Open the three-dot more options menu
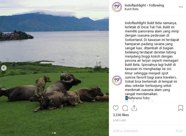 [x=181, y=7]
